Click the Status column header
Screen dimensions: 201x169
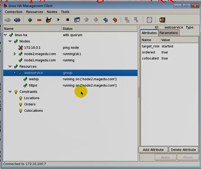click(99, 29)
